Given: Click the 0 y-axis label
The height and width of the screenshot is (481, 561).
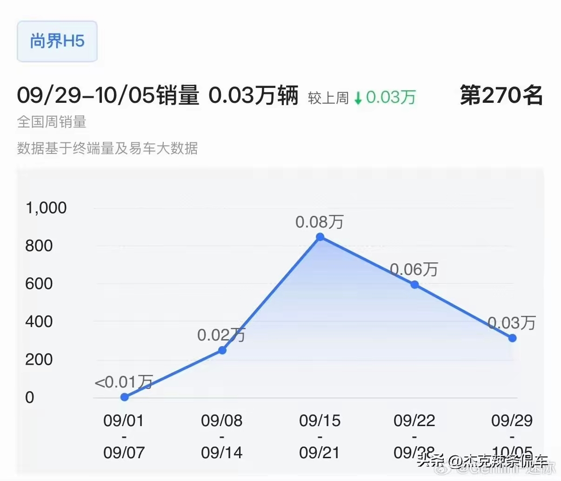Looking at the screenshot, I should (30, 397).
